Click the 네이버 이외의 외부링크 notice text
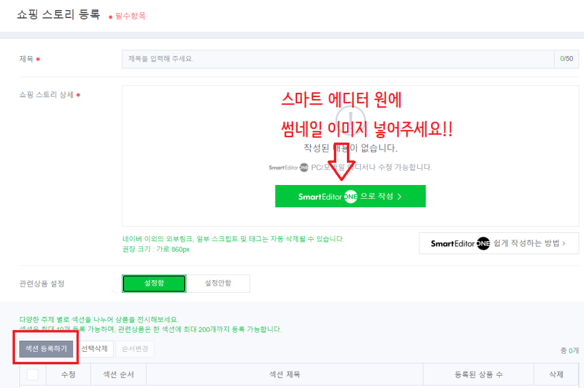The image size is (584, 388). (233, 239)
